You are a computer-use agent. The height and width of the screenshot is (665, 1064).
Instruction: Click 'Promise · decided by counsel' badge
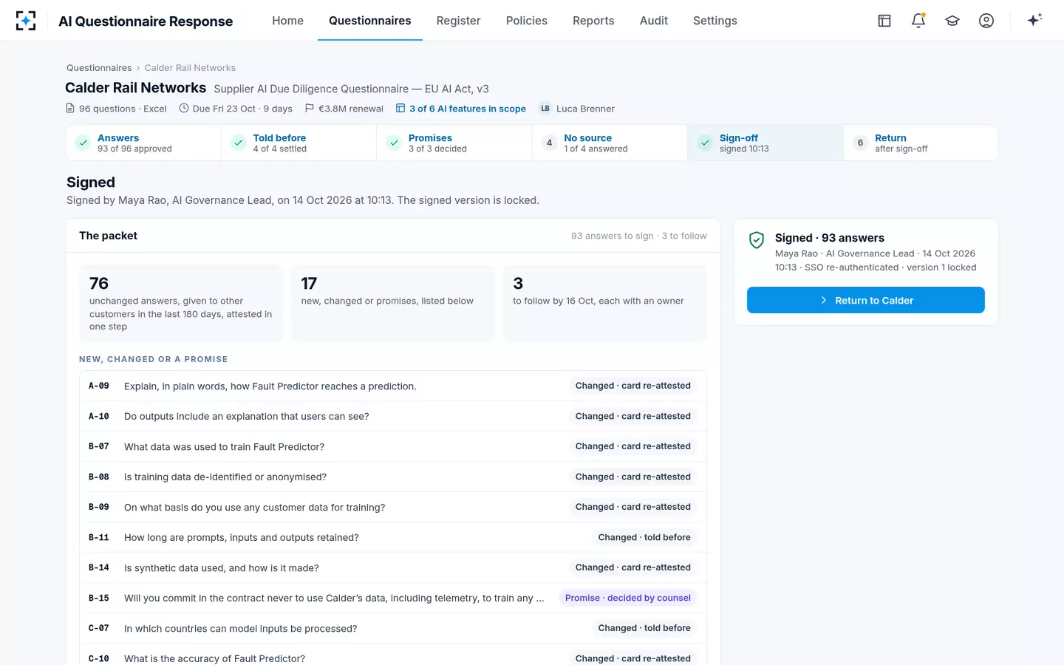pyautogui.click(x=628, y=598)
